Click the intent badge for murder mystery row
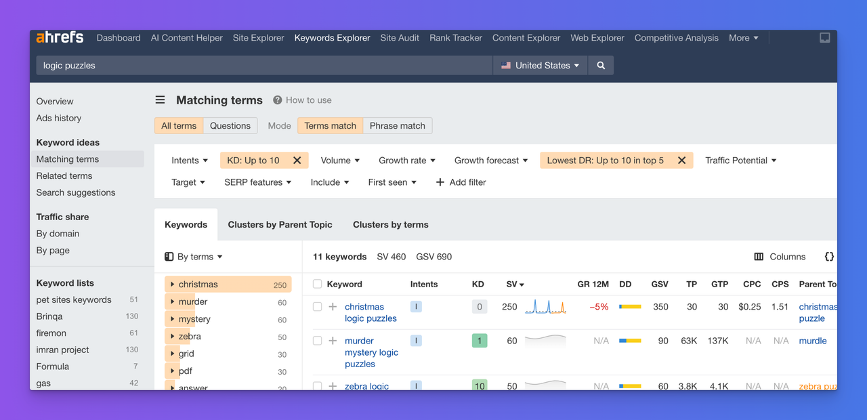 416,341
